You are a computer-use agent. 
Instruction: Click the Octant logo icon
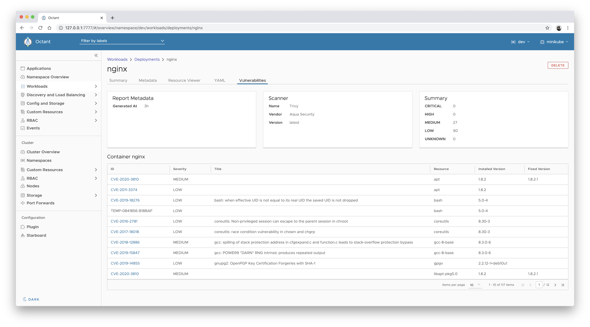pyautogui.click(x=28, y=42)
